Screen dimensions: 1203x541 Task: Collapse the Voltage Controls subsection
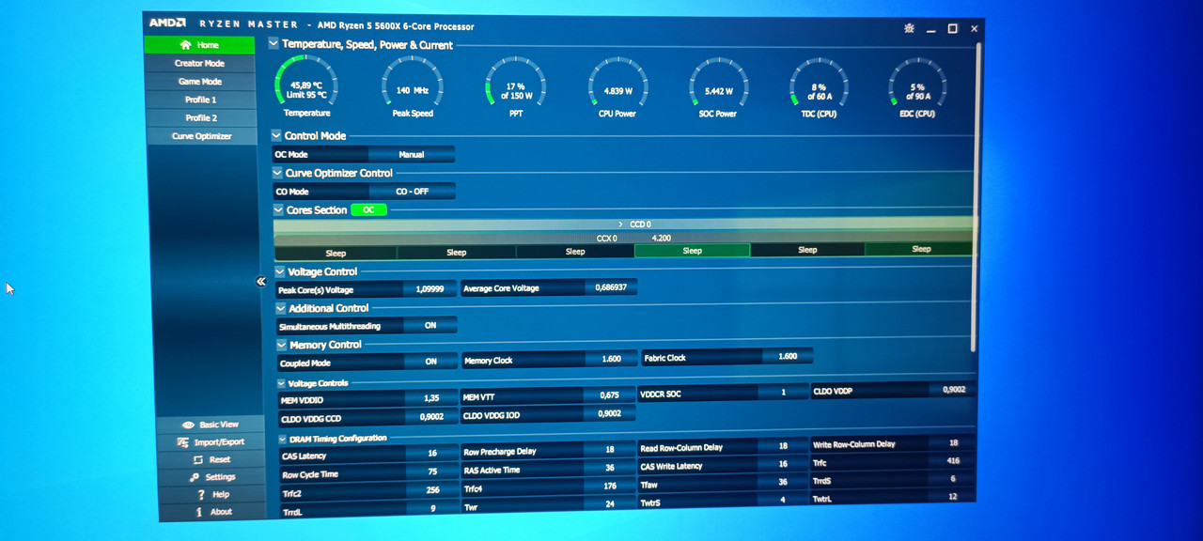coord(282,383)
